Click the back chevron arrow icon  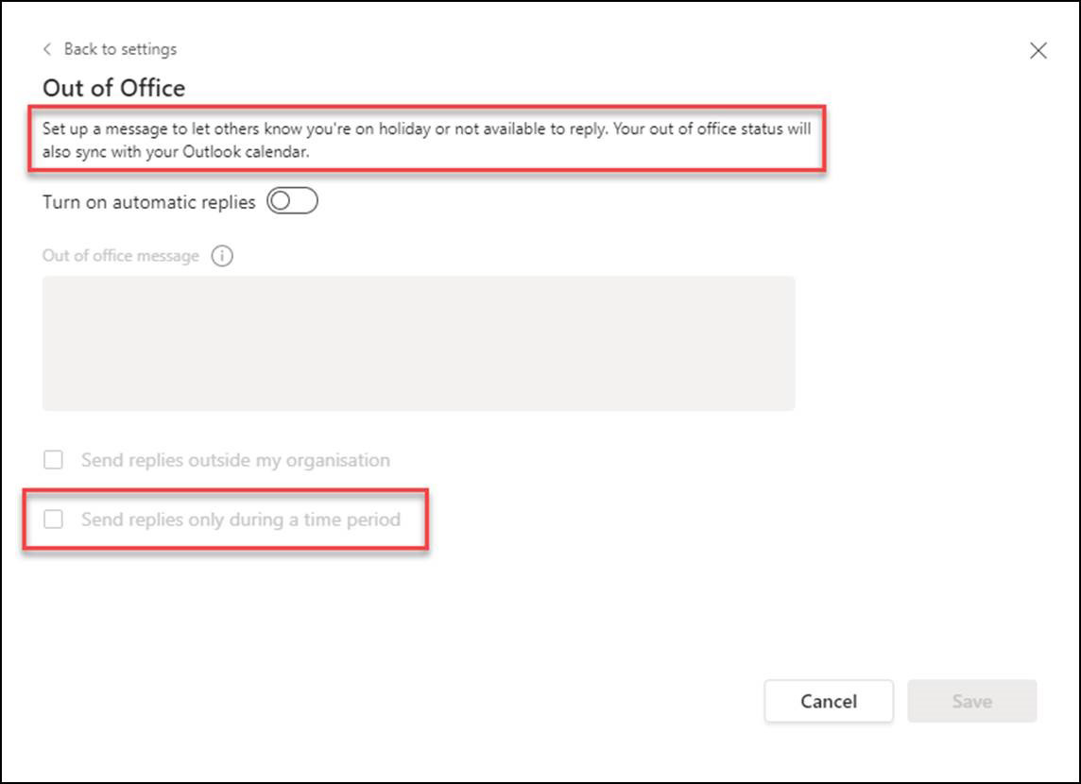click(47, 49)
